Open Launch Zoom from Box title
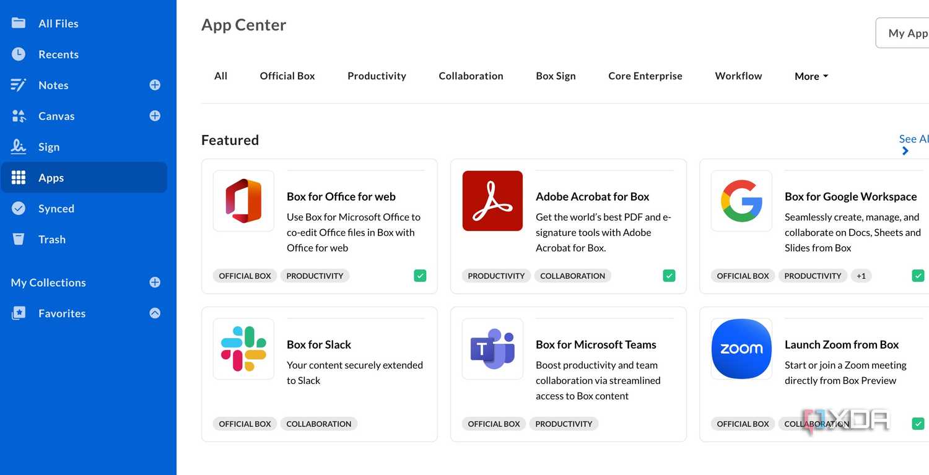This screenshot has height=475, width=929. pos(842,344)
